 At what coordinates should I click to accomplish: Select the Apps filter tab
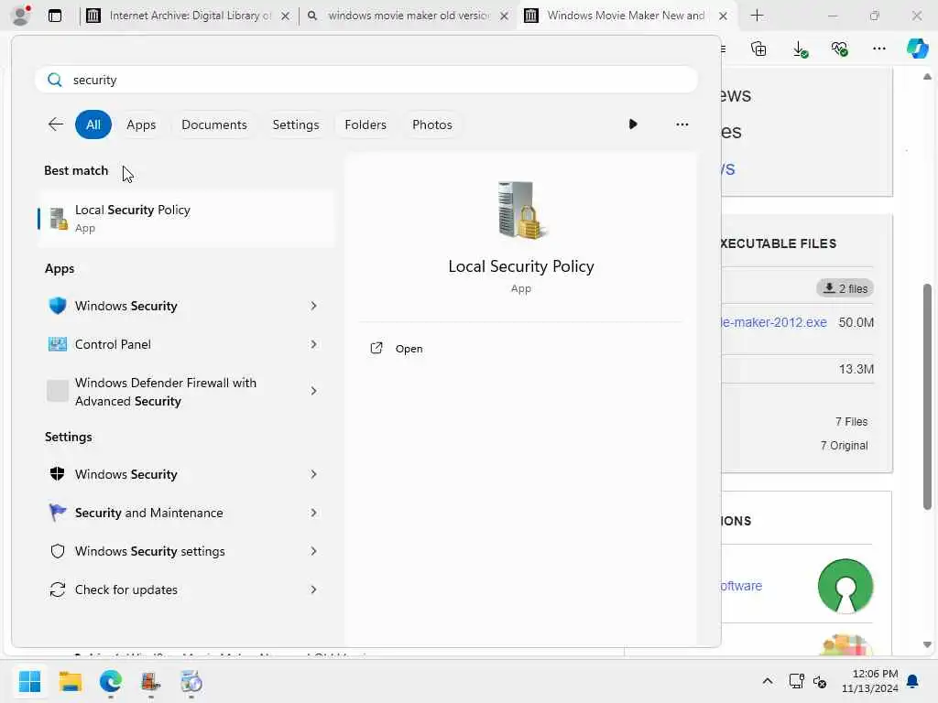tap(141, 124)
